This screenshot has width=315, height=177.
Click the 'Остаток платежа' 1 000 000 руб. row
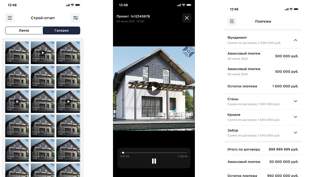tap(263, 86)
